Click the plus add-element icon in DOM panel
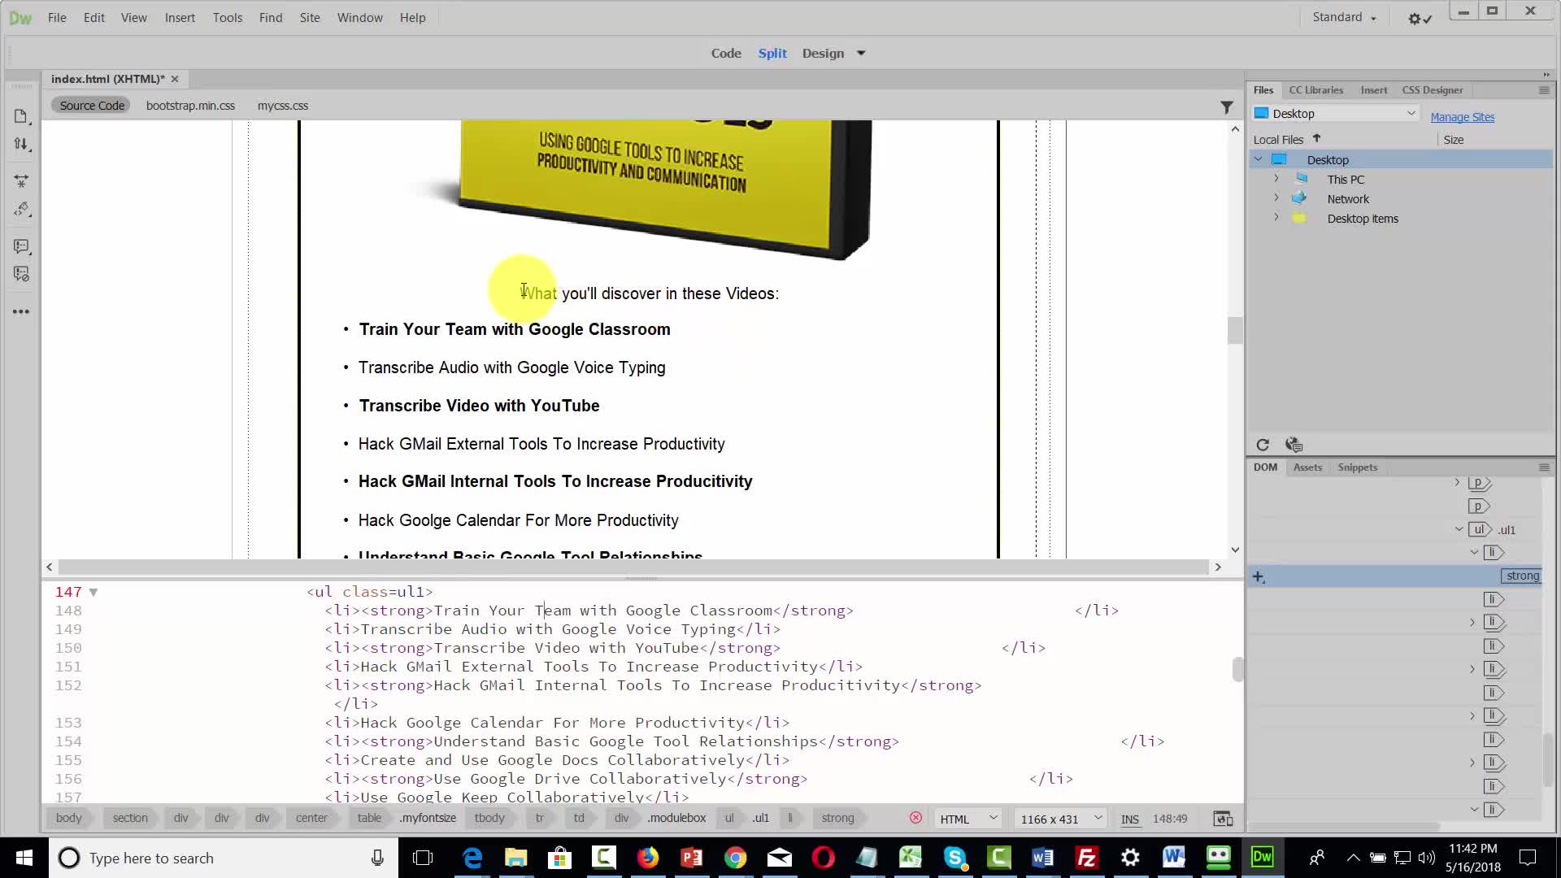The image size is (1561, 878). coord(1258,576)
